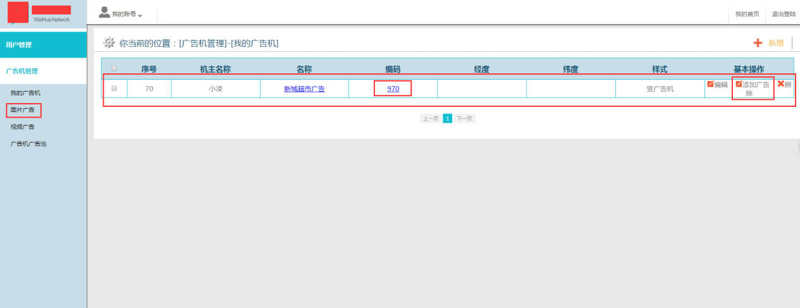The height and width of the screenshot is (308, 800).
Task: Click the pencil icon beside 添加广告
Action: [739, 84]
